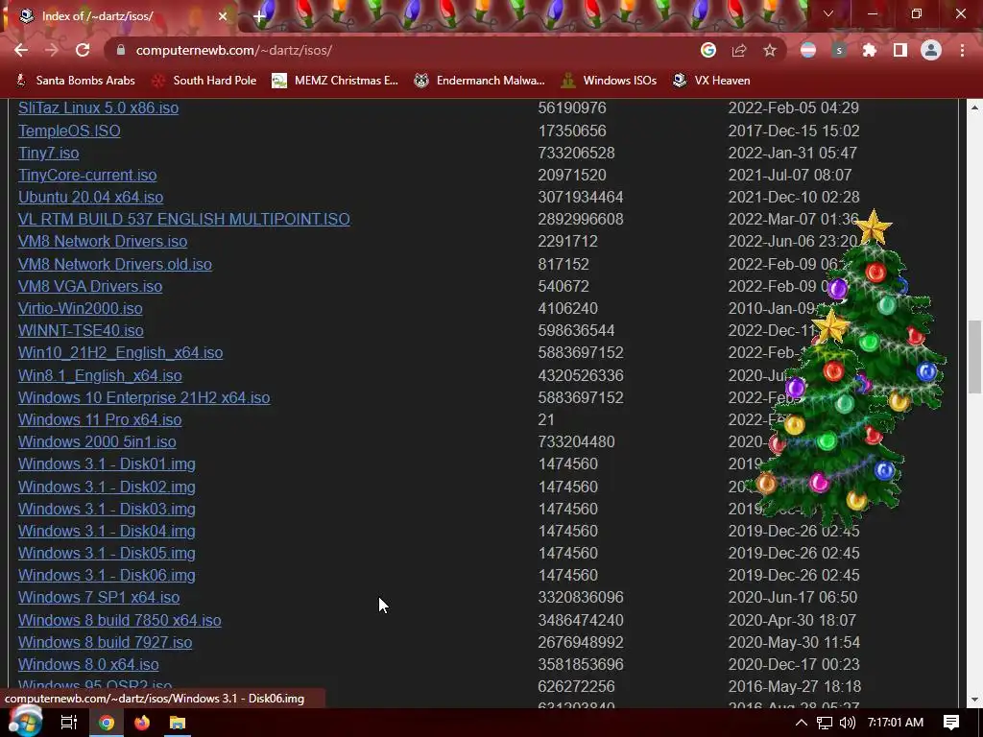Click Win8.1_English_x64.iso link

coord(100,375)
